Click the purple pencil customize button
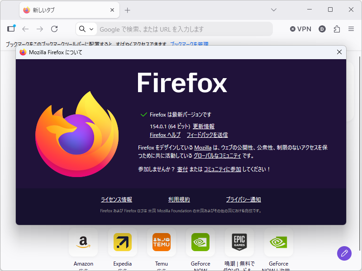Image resolution: width=362 pixels, height=271 pixels. (344, 253)
